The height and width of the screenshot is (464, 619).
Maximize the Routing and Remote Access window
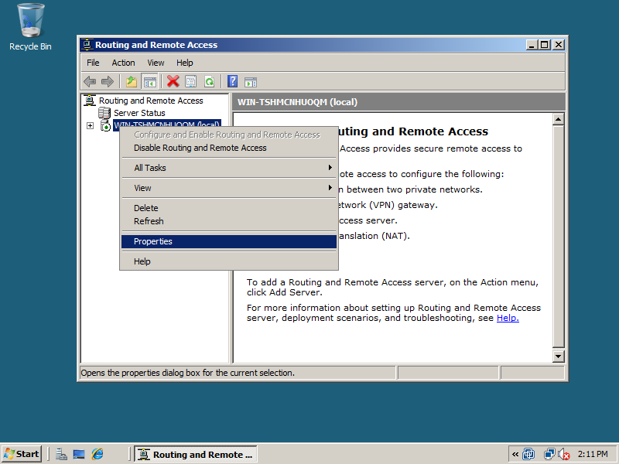click(x=545, y=45)
